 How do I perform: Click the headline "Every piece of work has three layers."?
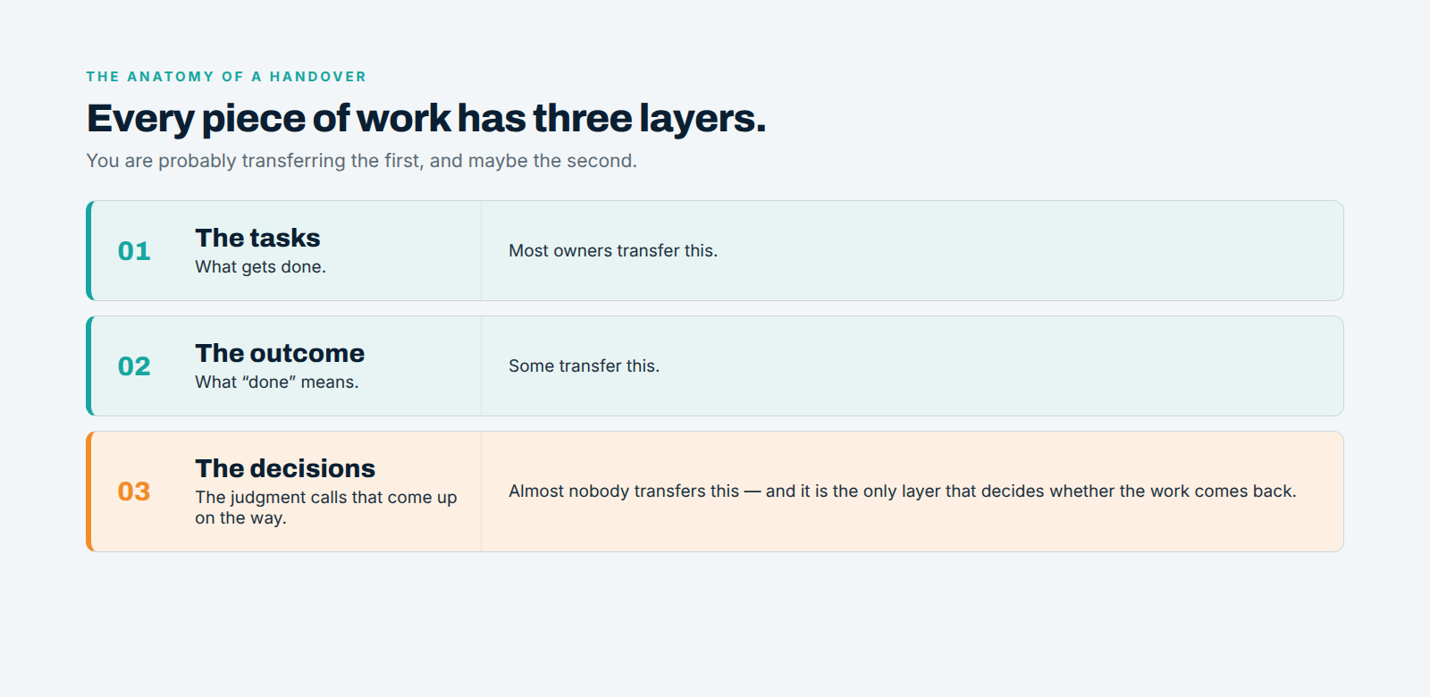tap(426, 119)
